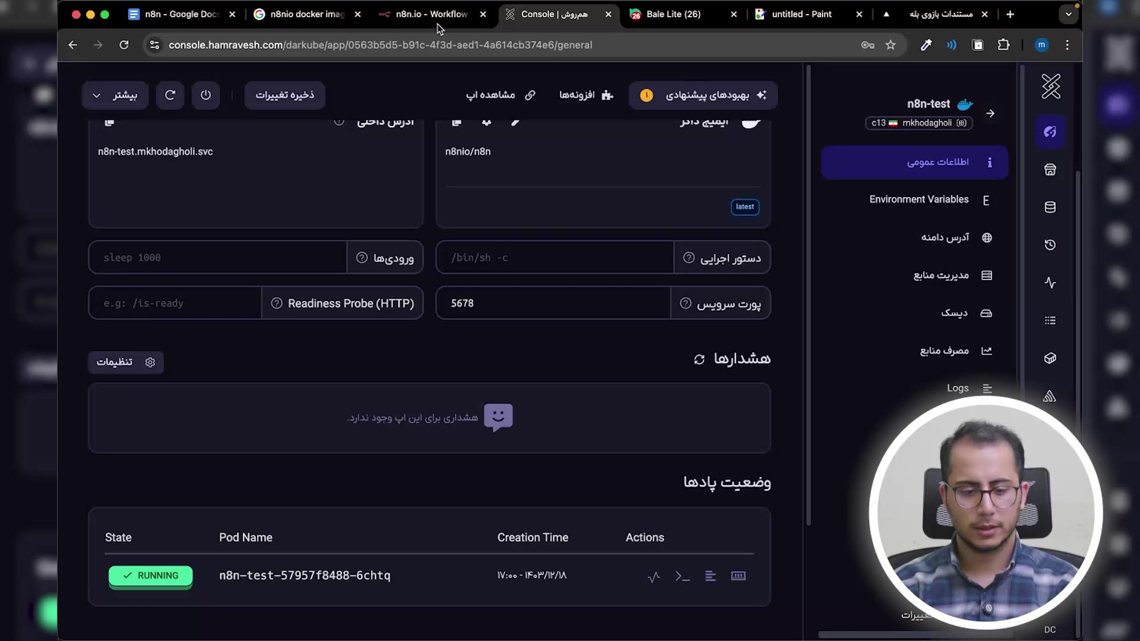
Task: Switch to Bale Lite (26) tab
Action: coord(683,14)
